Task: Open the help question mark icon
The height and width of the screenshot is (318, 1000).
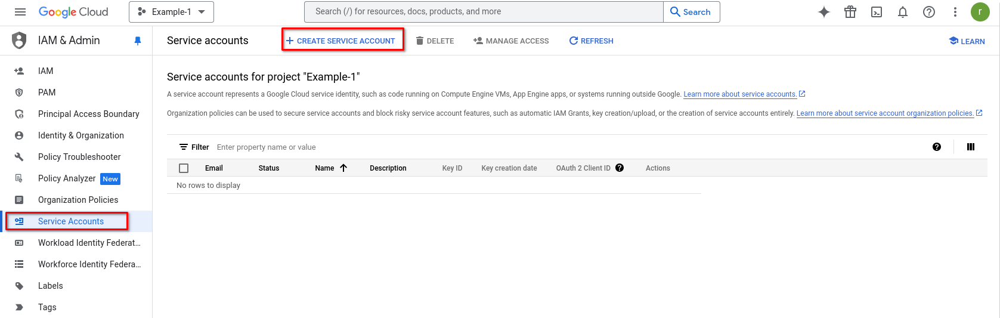Action: point(929,12)
